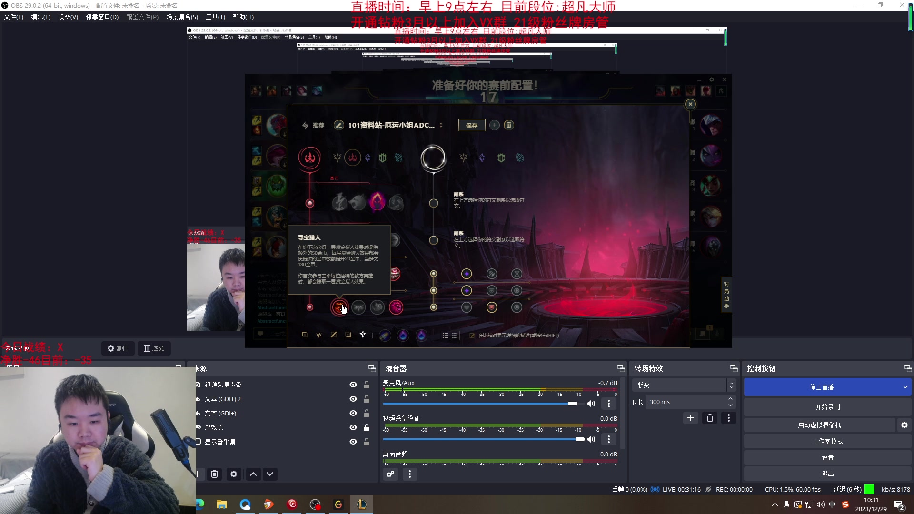Choose the Resolve tree in the secondary path row
This screenshot has width=914, height=514.
pyautogui.click(x=501, y=158)
